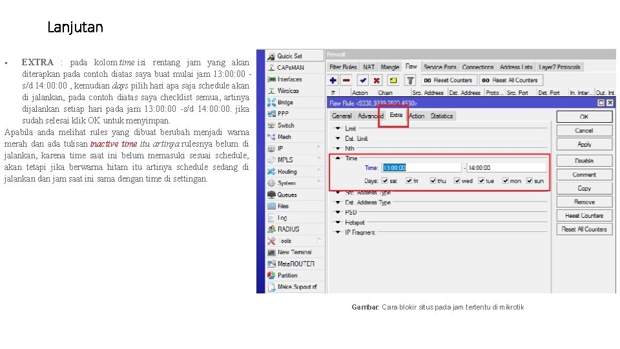Toggle the tue day checkbox

[x=481, y=181]
